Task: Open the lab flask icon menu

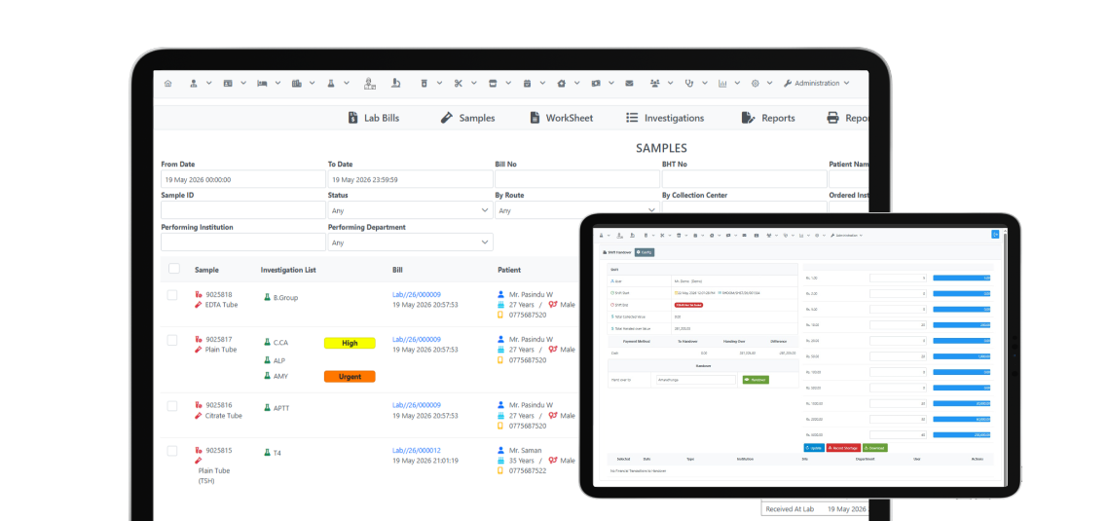Action: click(330, 84)
